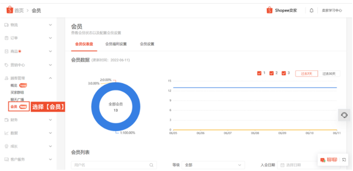Image resolution: width=353 pixels, height=171 pixels.
Task: Click the search magnifier in 用户名 field
Action: click(x=151, y=165)
